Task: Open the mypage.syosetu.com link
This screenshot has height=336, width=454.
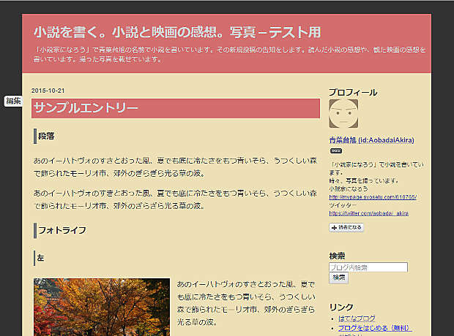Action: [x=373, y=197]
